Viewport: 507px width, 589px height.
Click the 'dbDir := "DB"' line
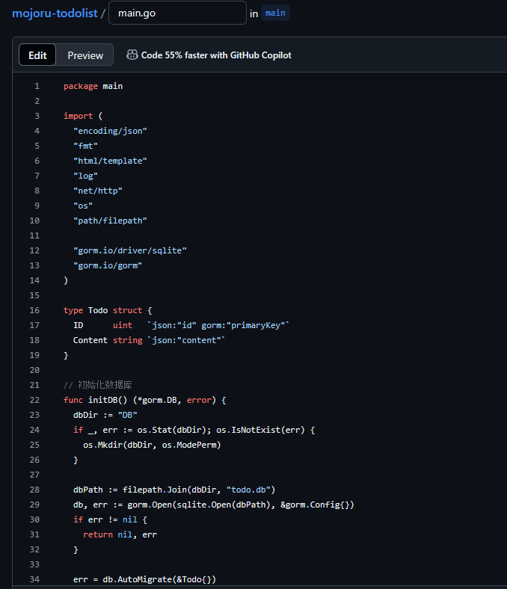105,415
